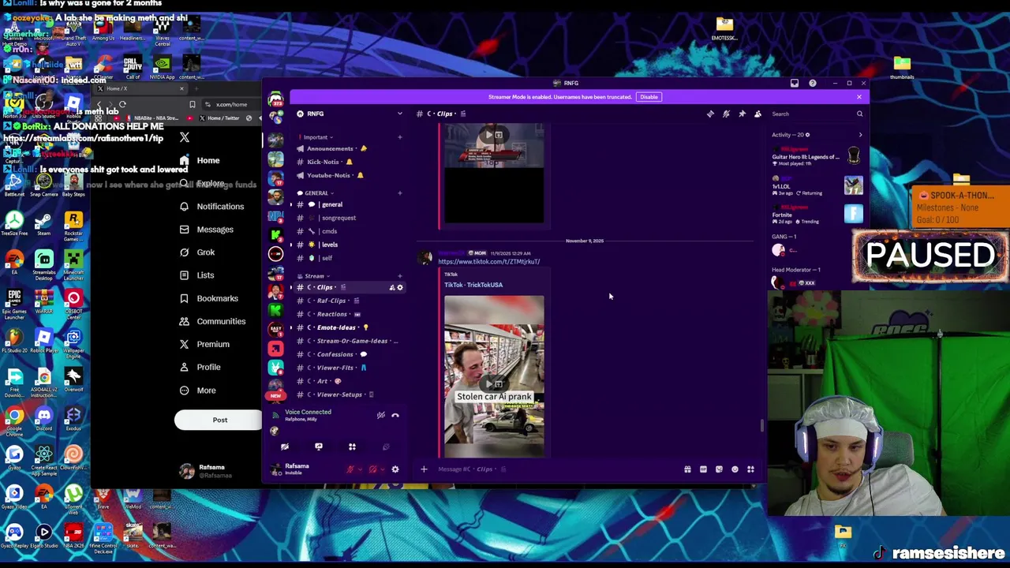This screenshot has width=1010, height=568.
Task: Toggle the member list icon in header
Action: point(757,114)
